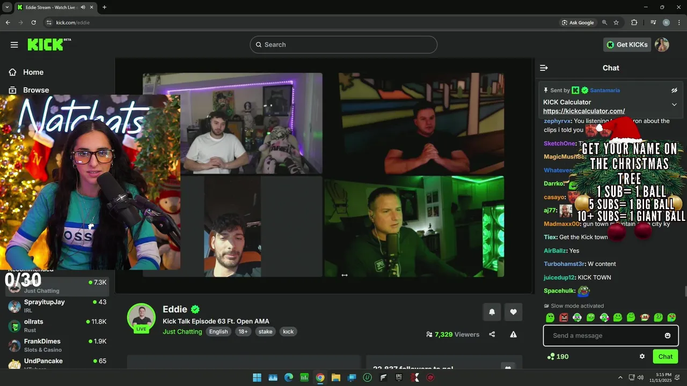Open the Chrome three-dot menu
The width and height of the screenshot is (687, 386).
coord(679,23)
